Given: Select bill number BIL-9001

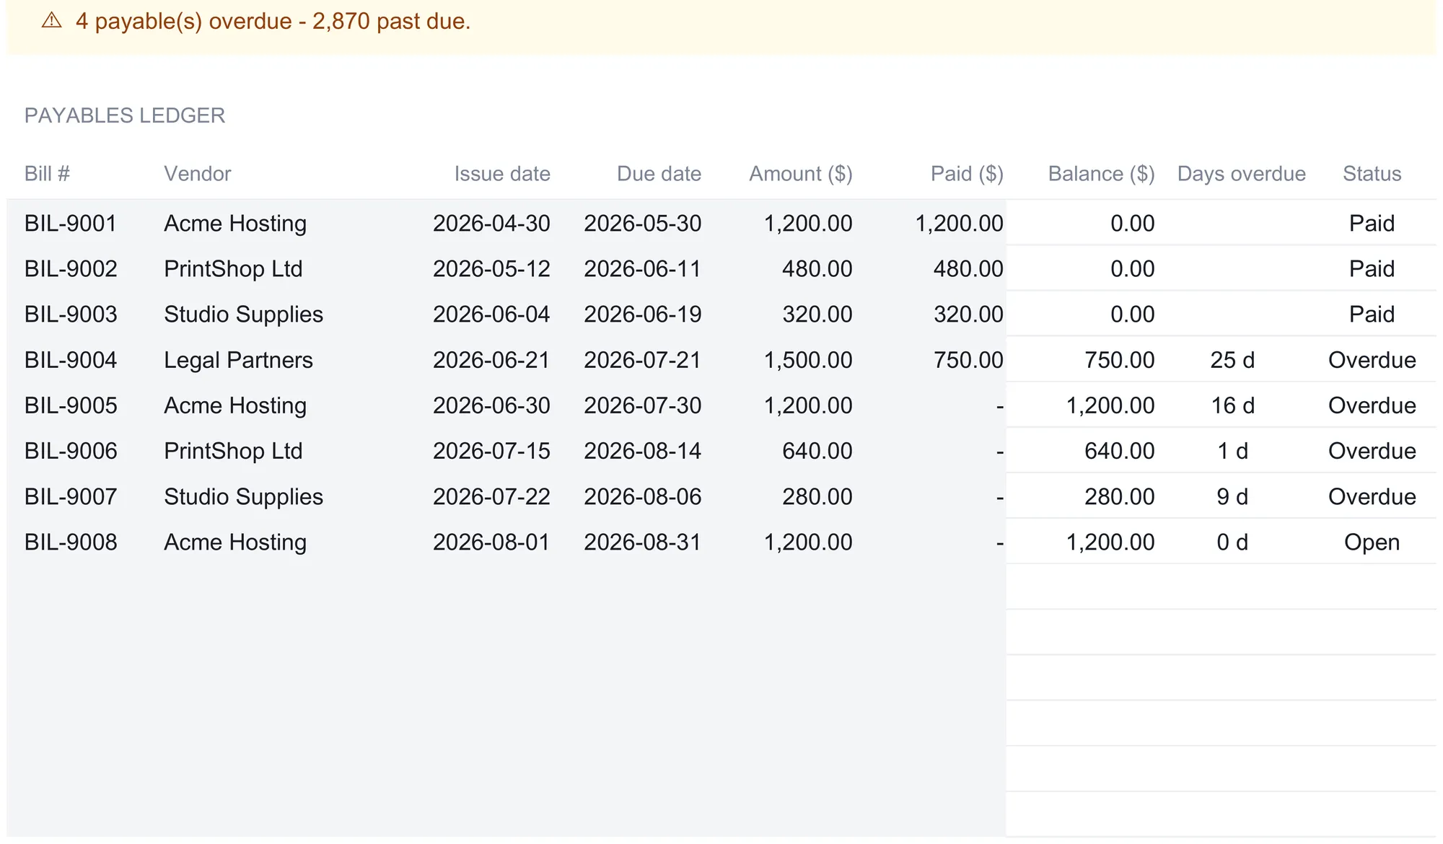Looking at the screenshot, I should point(71,224).
